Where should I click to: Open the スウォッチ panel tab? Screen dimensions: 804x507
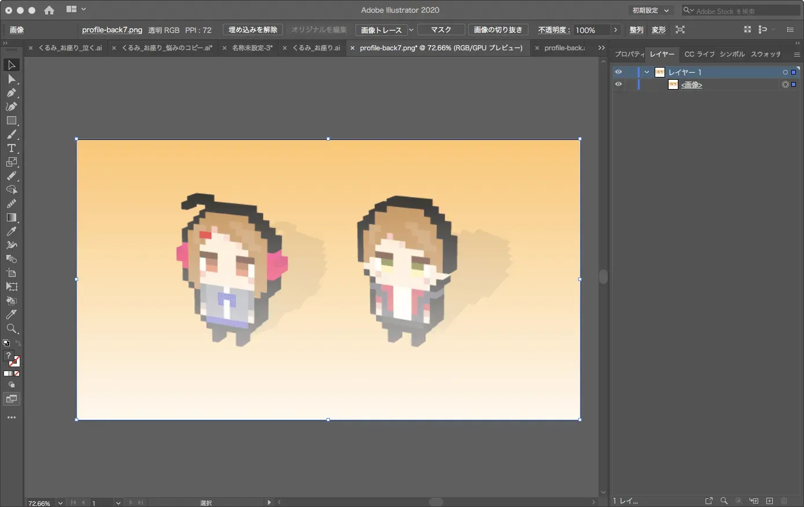pyautogui.click(x=766, y=54)
